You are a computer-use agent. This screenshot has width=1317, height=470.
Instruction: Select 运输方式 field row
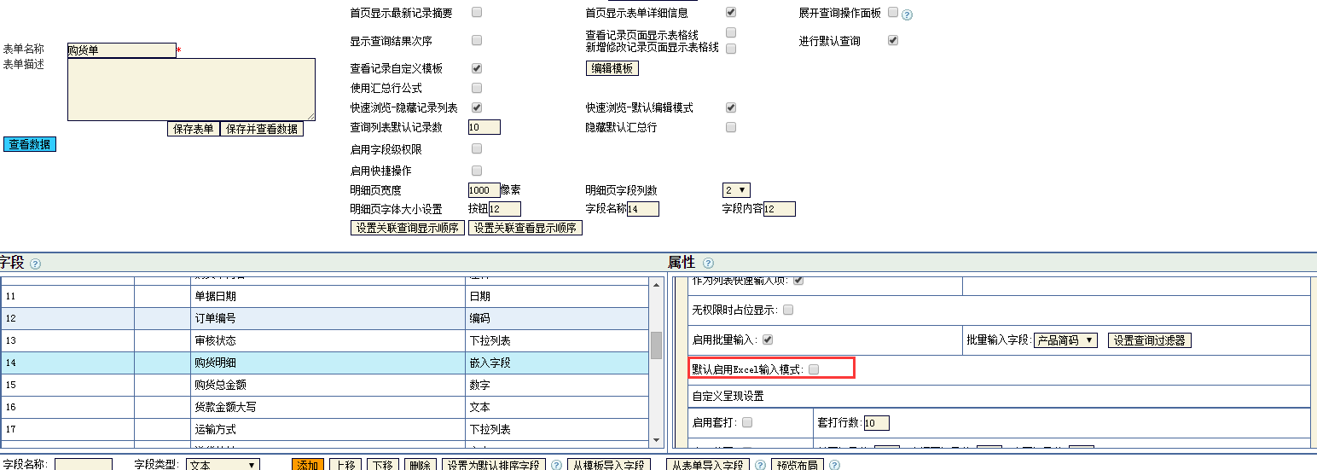324,429
